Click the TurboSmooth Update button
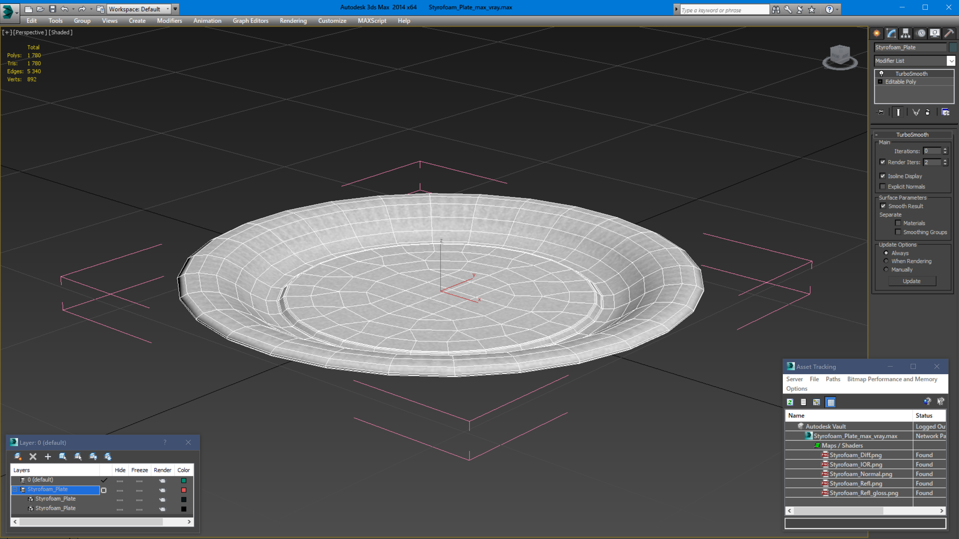The image size is (959, 539). [912, 281]
